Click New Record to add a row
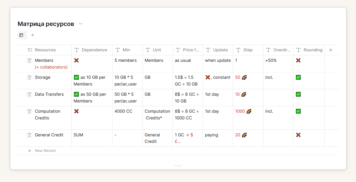This screenshot has height=182, width=356. coord(45,151)
